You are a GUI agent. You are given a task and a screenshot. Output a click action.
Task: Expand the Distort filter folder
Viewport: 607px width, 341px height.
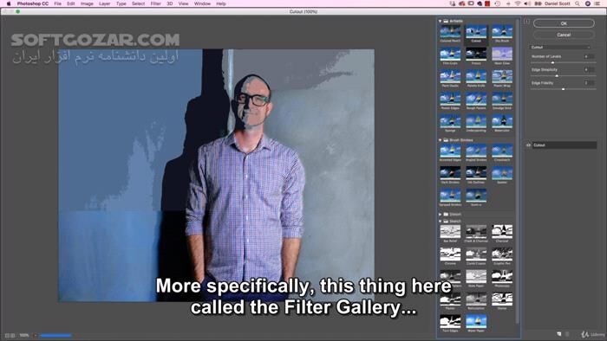pyautogui.click(x=441, y=214)
